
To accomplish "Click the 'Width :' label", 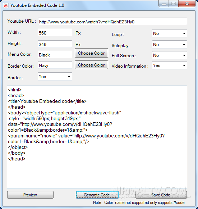I will coord(14,32).
